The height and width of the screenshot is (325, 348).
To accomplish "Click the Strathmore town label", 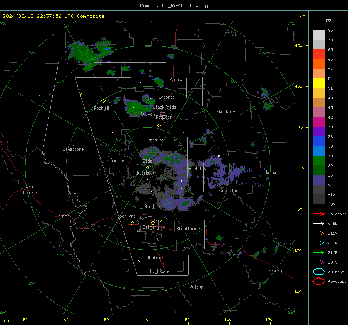I will pos(188,229).
